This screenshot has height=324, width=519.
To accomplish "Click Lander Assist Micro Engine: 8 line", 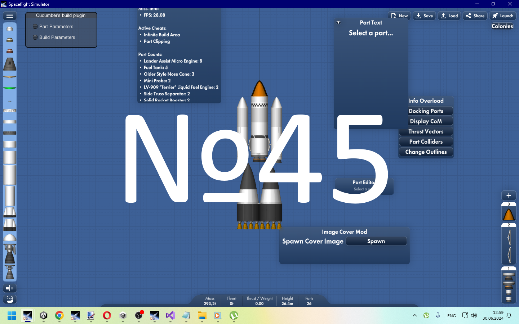I will click(x=173, y=61).
